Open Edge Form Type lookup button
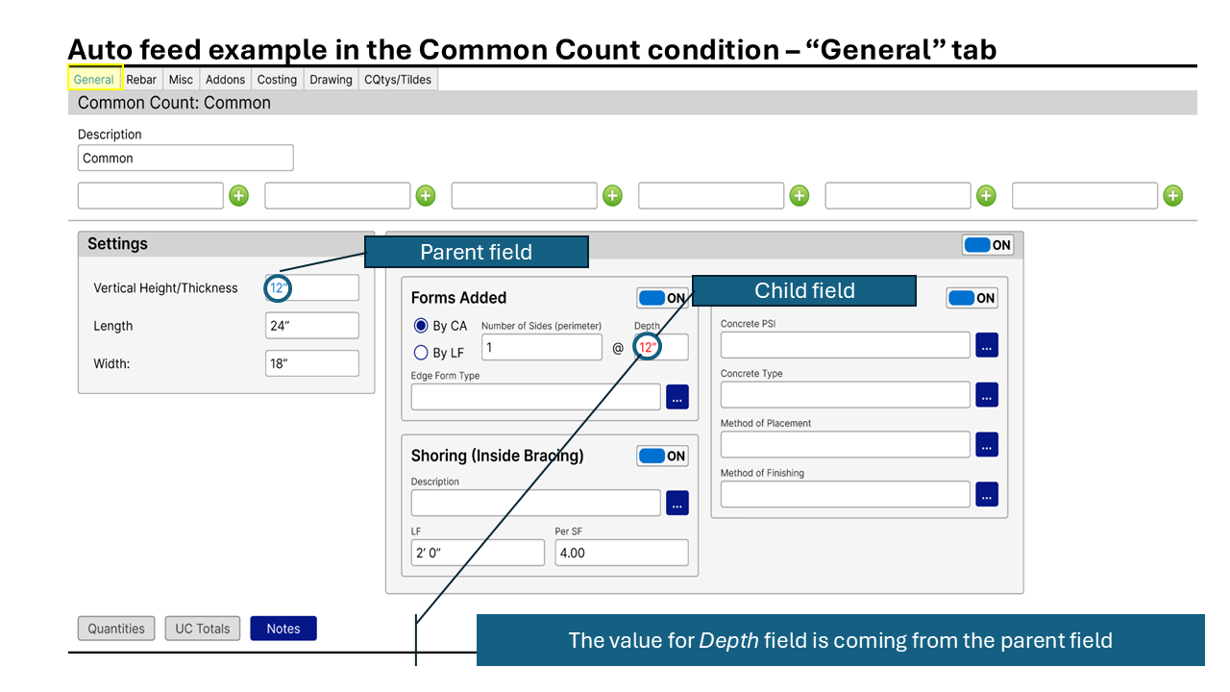The image size is (1230, 692). pyautogui.click(x=677, y=397)
